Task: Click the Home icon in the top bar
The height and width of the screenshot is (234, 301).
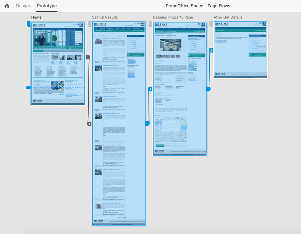Action: pos(7,6)
